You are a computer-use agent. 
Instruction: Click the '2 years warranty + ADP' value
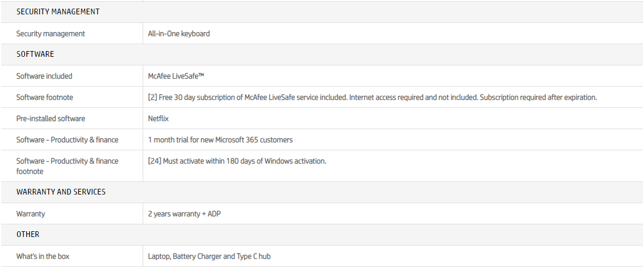[x=184, y=214]
